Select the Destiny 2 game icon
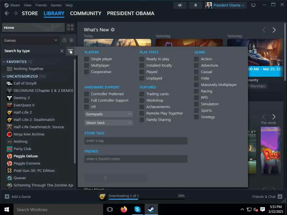 click(10, 98)
